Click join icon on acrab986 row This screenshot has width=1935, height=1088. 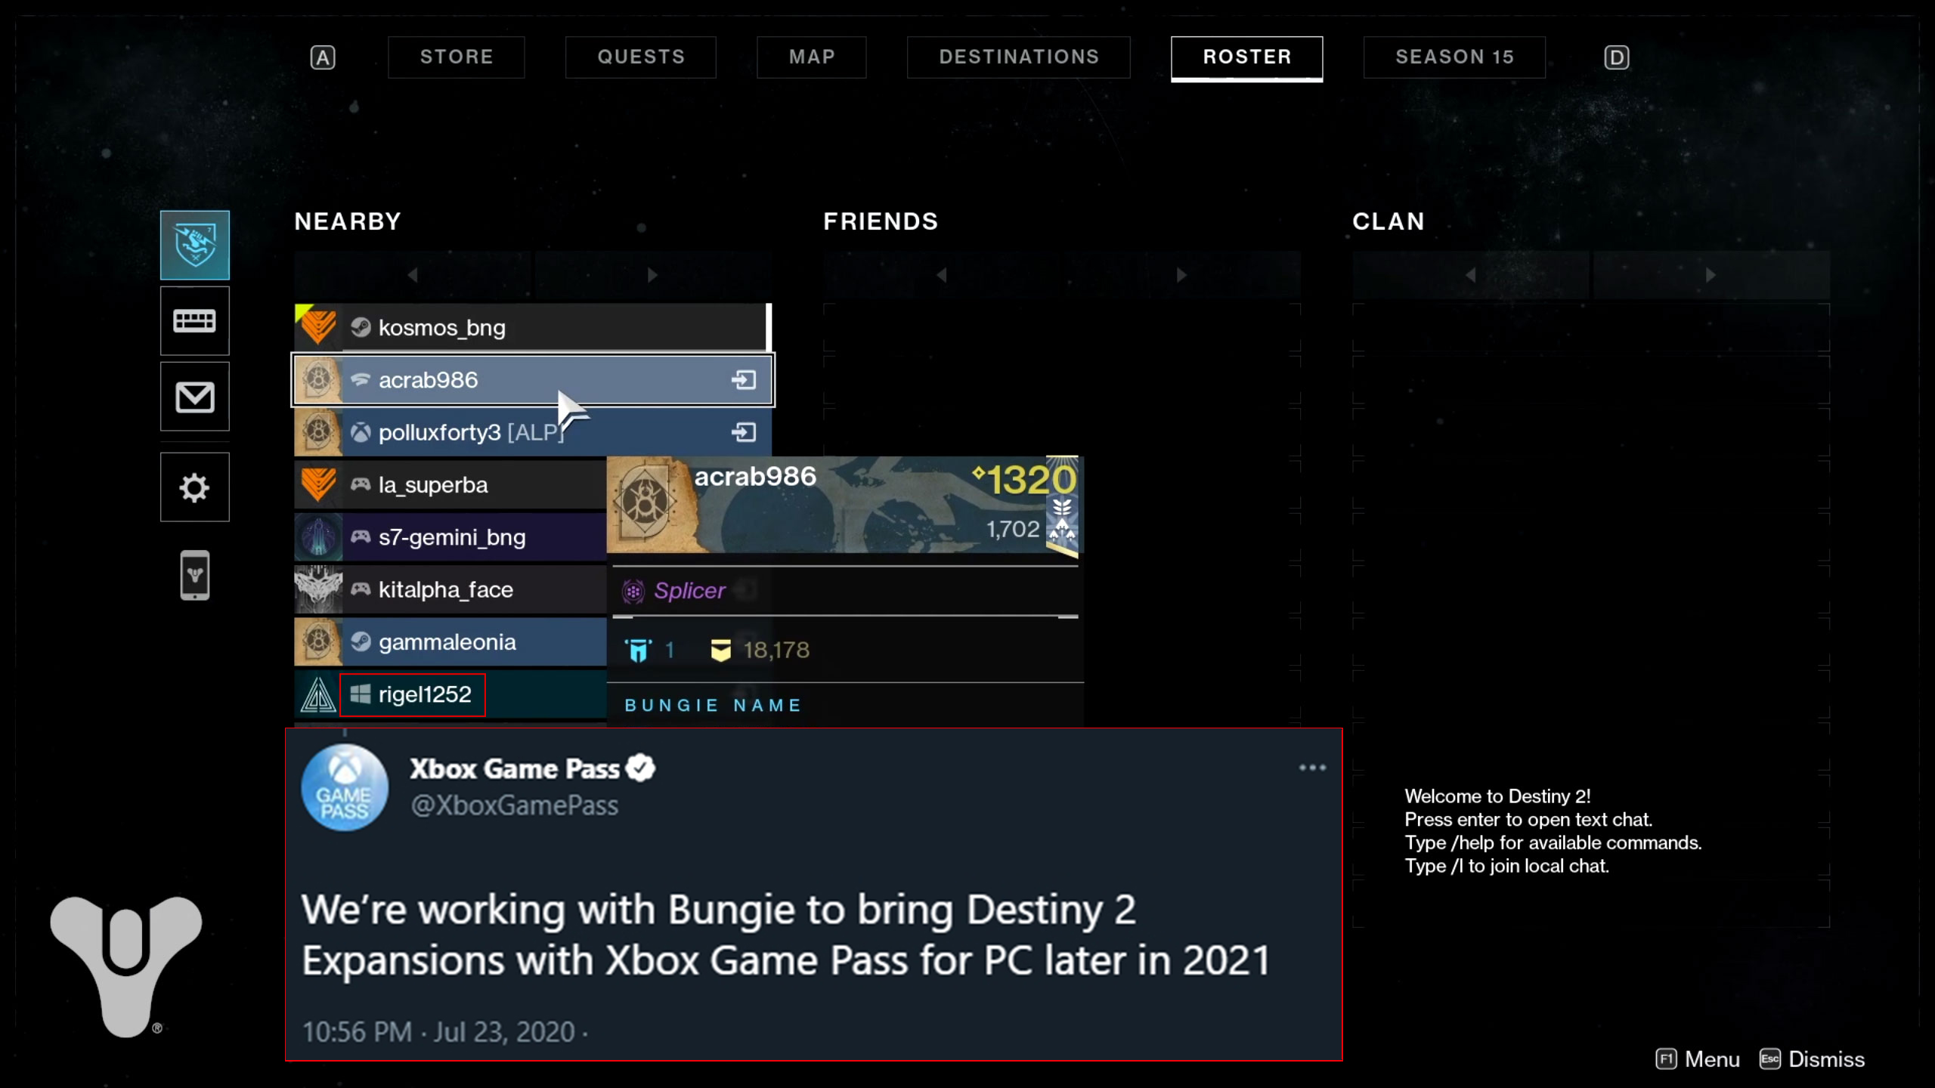(x=744, y=380)
